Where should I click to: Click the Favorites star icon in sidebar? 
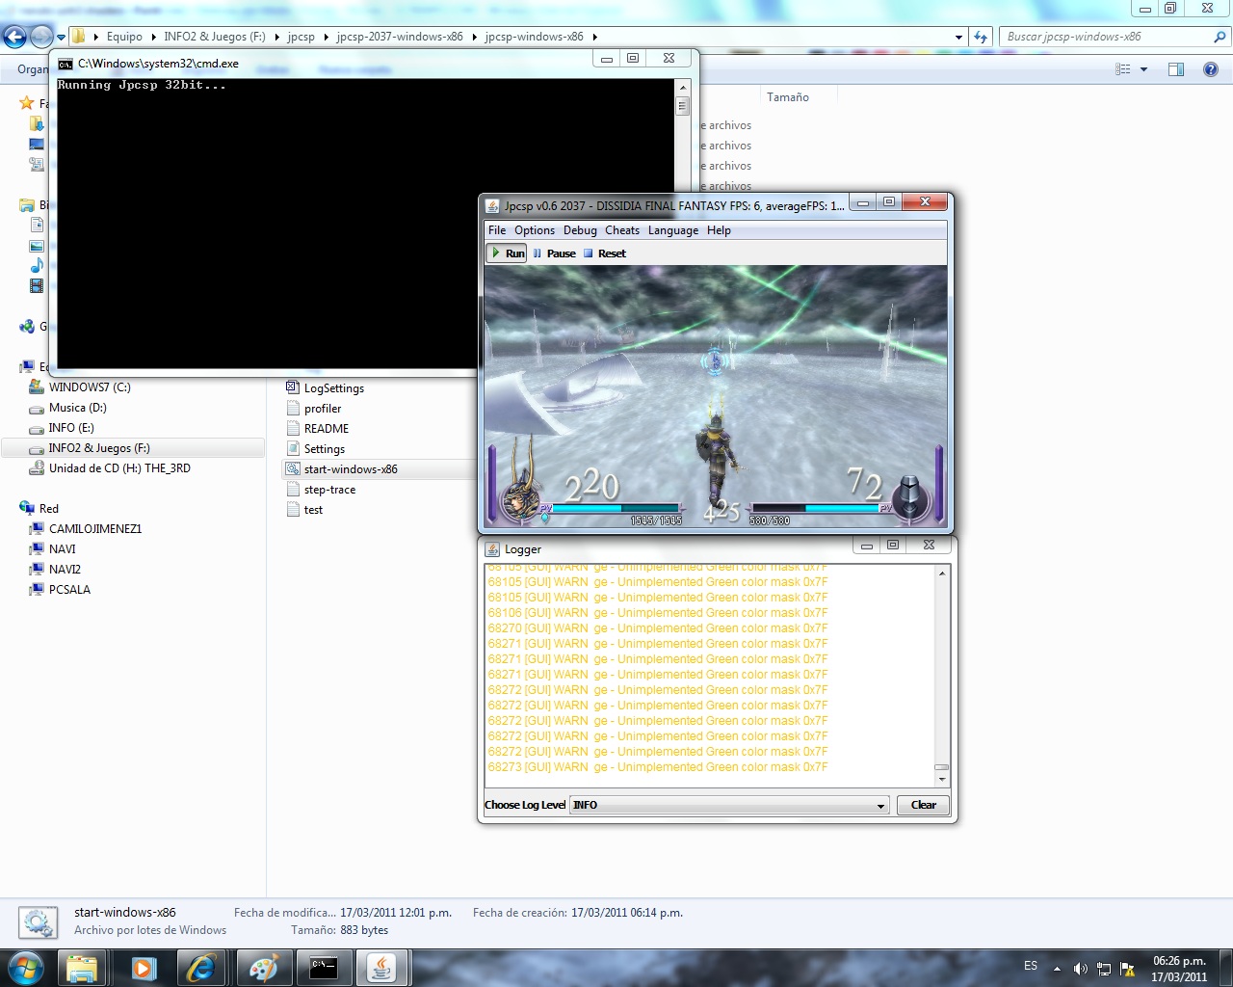[x=27, y=103]
